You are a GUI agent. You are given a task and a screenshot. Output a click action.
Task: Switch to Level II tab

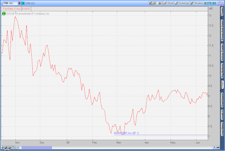(222, 114)
